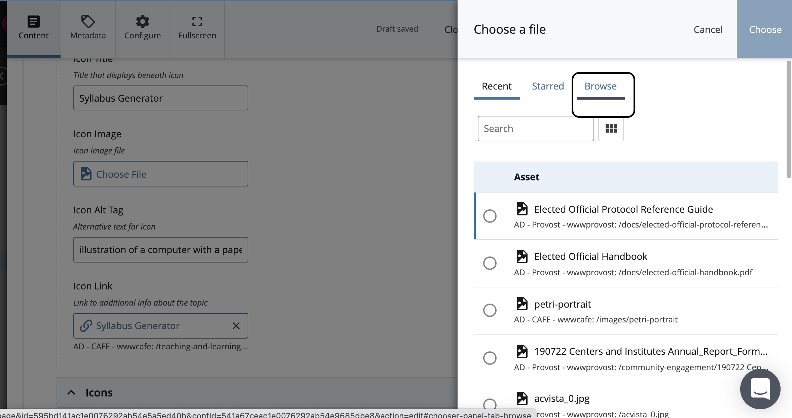Click the Syllabus Generator link chain icon
This screenshot has width=792, height=418.
[x=86, y=326]
